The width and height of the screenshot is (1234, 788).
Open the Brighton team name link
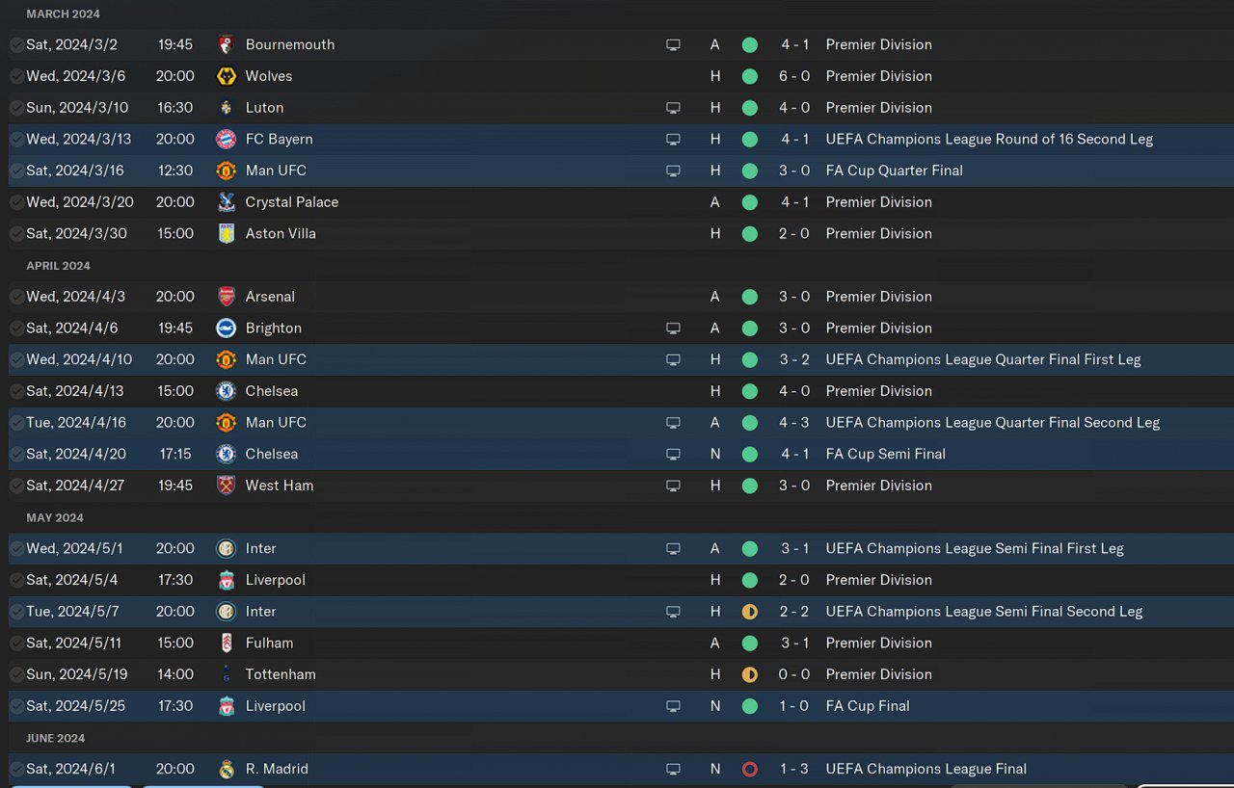[273, 328]
